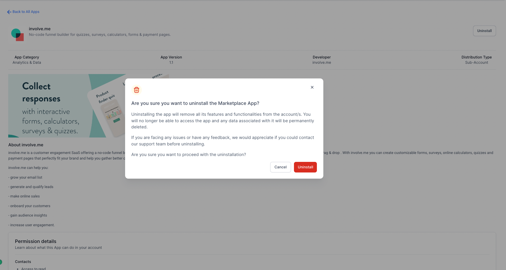Click the green circle widget at left edge
This screenshot has width=506, height=270.
(x=1, y=262)
